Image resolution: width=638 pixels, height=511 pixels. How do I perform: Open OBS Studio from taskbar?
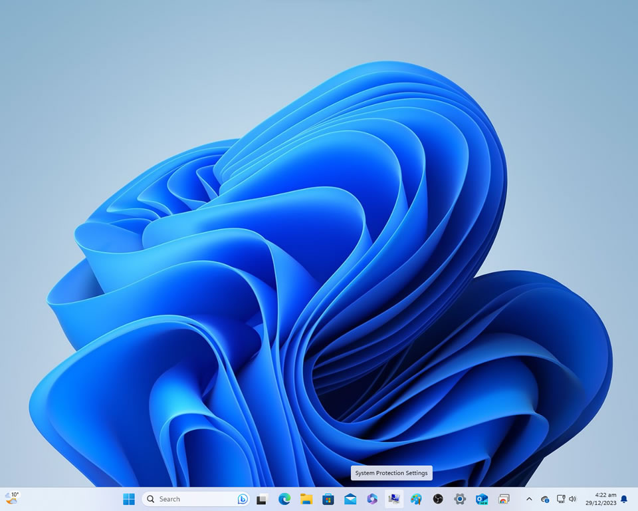click(x=438, y=499)
